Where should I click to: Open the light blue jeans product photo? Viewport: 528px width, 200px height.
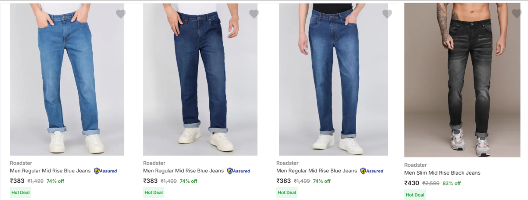[67, 80]
